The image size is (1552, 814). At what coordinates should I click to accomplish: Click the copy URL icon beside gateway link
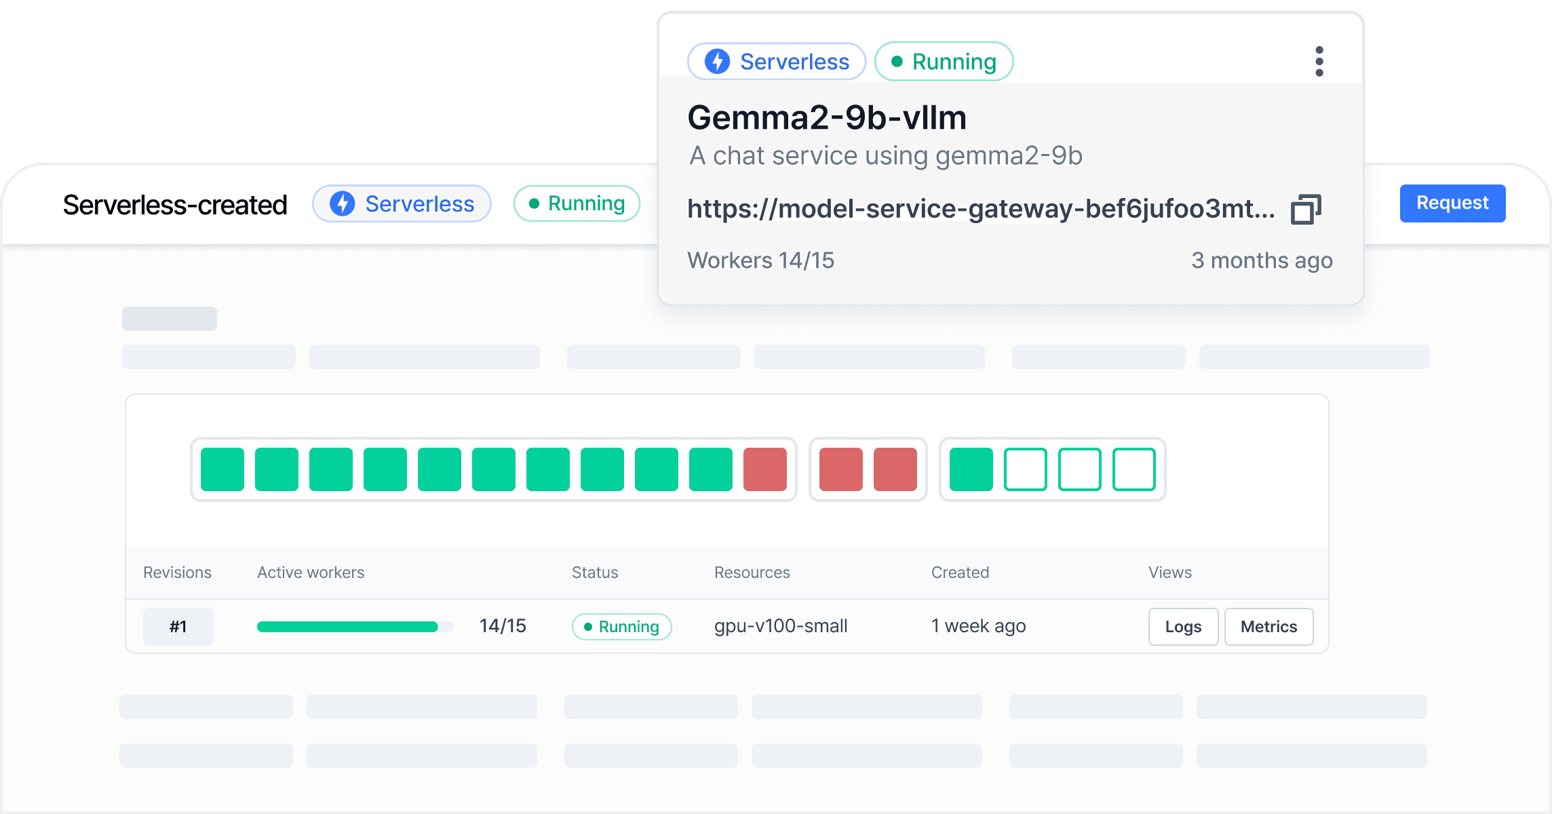click(x=1306, y=209)
